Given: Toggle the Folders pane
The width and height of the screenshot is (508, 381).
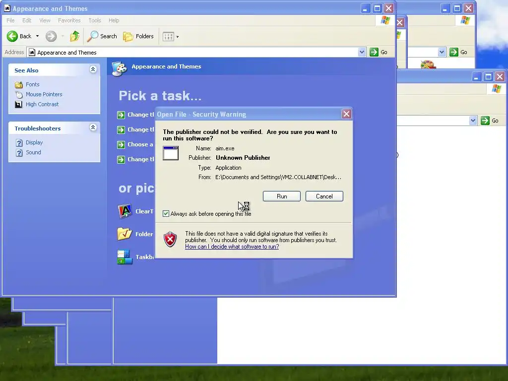Looking at the screenshot, I should pyautogui.click(x=138, y=36).
